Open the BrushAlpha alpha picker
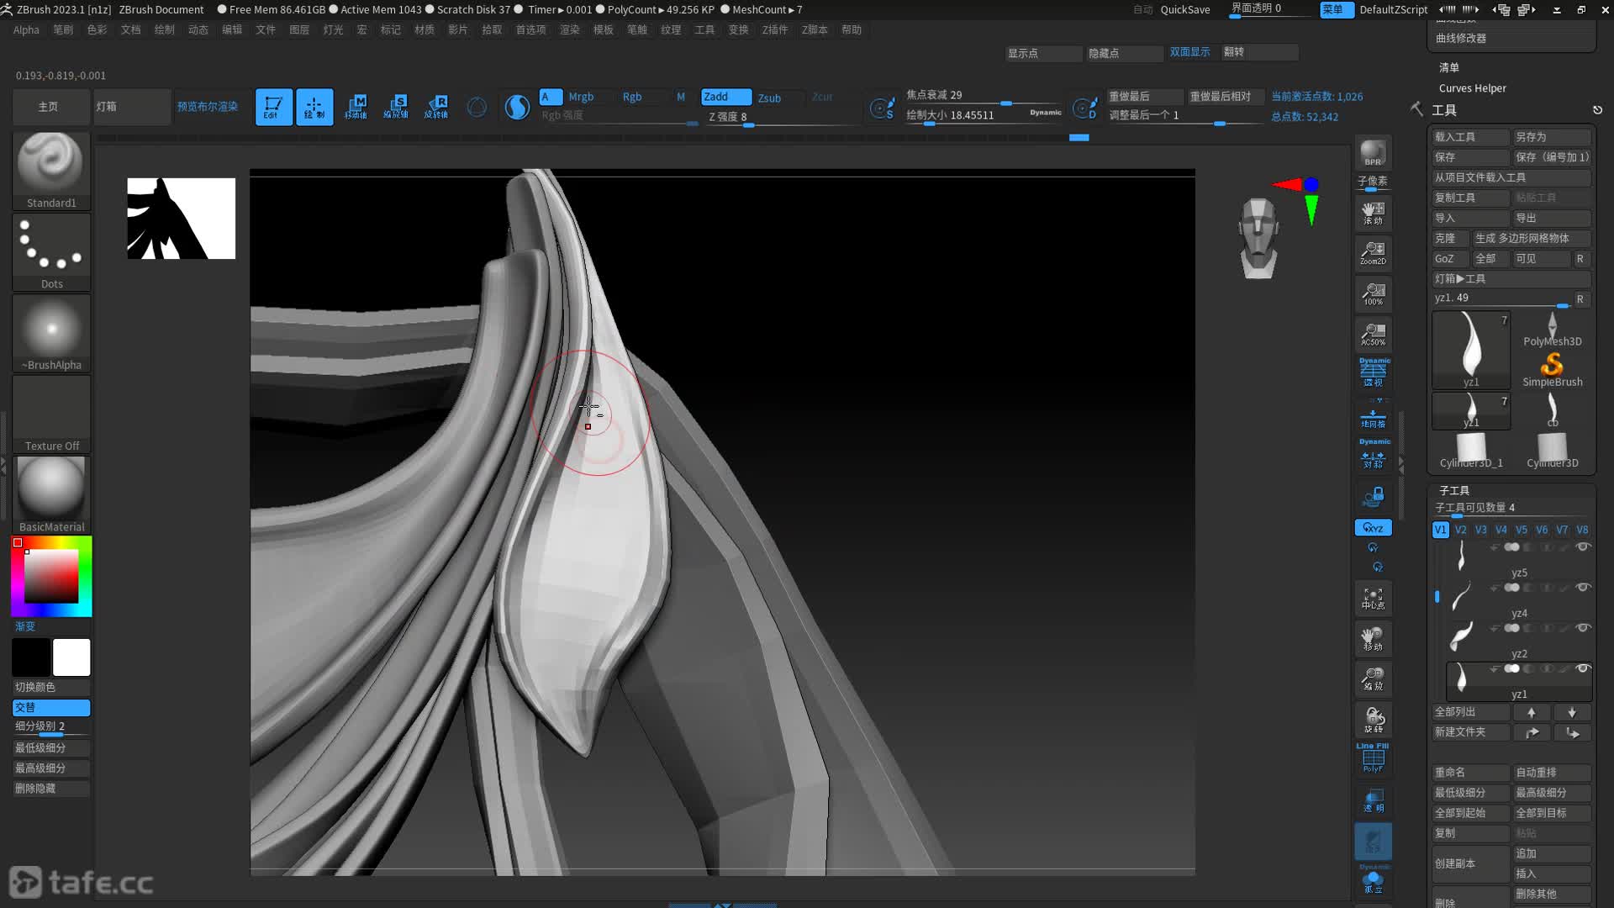 pos(51,333)
